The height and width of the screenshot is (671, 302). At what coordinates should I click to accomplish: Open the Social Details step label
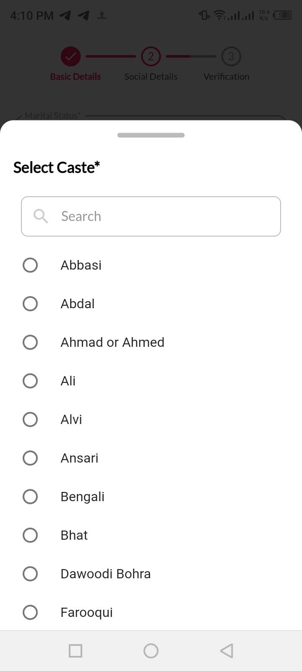(x=151, y=77)
